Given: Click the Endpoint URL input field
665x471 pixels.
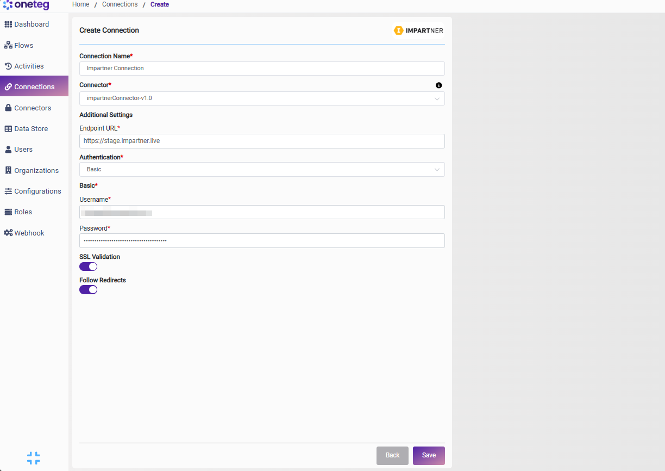Looking at the screenshot, I should coord(262,141).
